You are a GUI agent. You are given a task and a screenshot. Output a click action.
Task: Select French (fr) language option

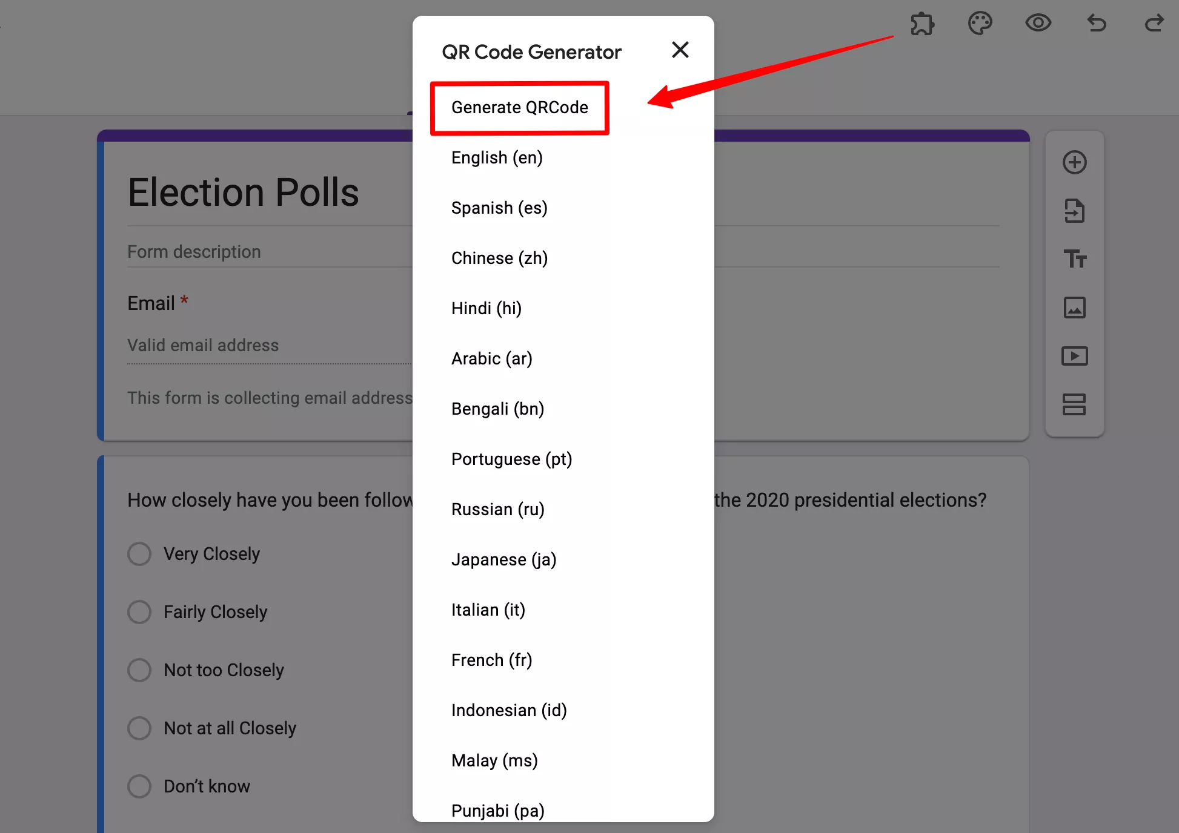[x=491, y=660]
